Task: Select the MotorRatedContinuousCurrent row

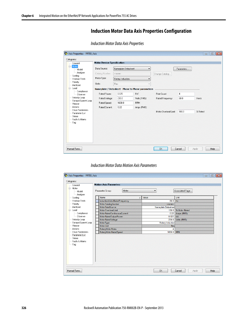Action: point(155,213)
